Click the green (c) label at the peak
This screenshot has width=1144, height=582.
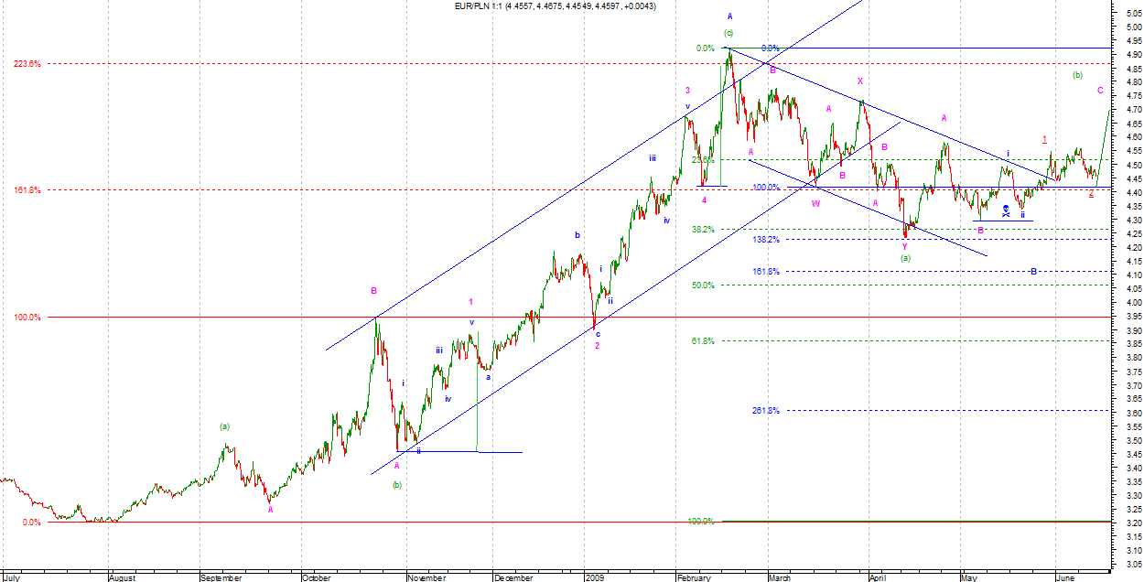pyautogui.click(x=728, y=33)
